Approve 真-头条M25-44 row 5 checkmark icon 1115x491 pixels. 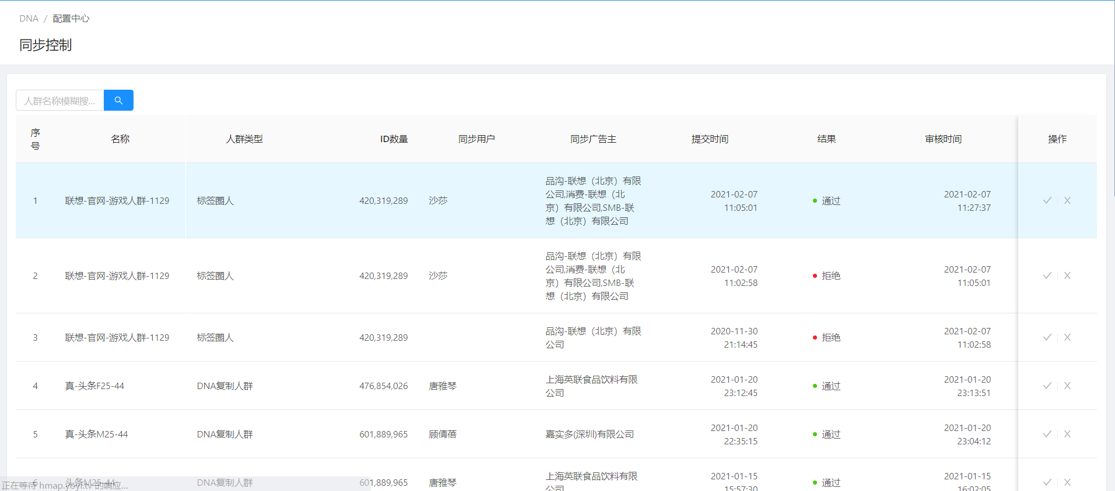click(1047, 434)
